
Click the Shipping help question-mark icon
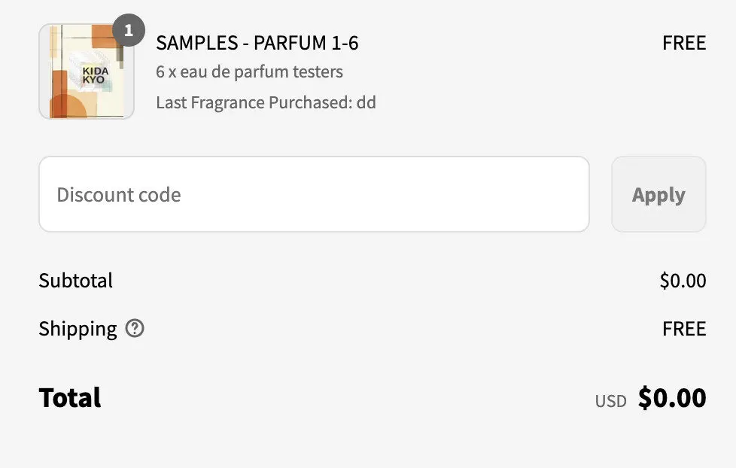tap(135, 329)
